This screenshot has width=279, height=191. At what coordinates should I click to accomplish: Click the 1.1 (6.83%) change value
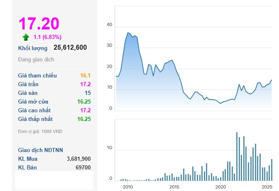click(x=47, y=37)
